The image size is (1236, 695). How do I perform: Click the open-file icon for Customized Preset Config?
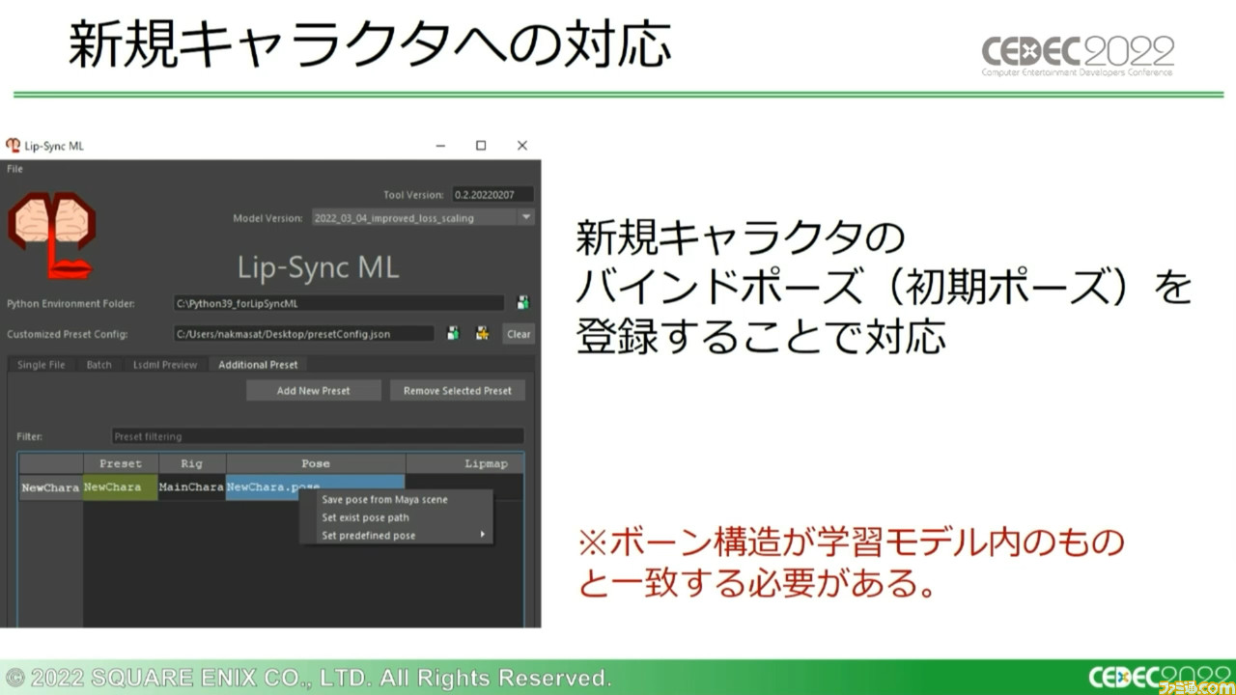click(453, 334)
